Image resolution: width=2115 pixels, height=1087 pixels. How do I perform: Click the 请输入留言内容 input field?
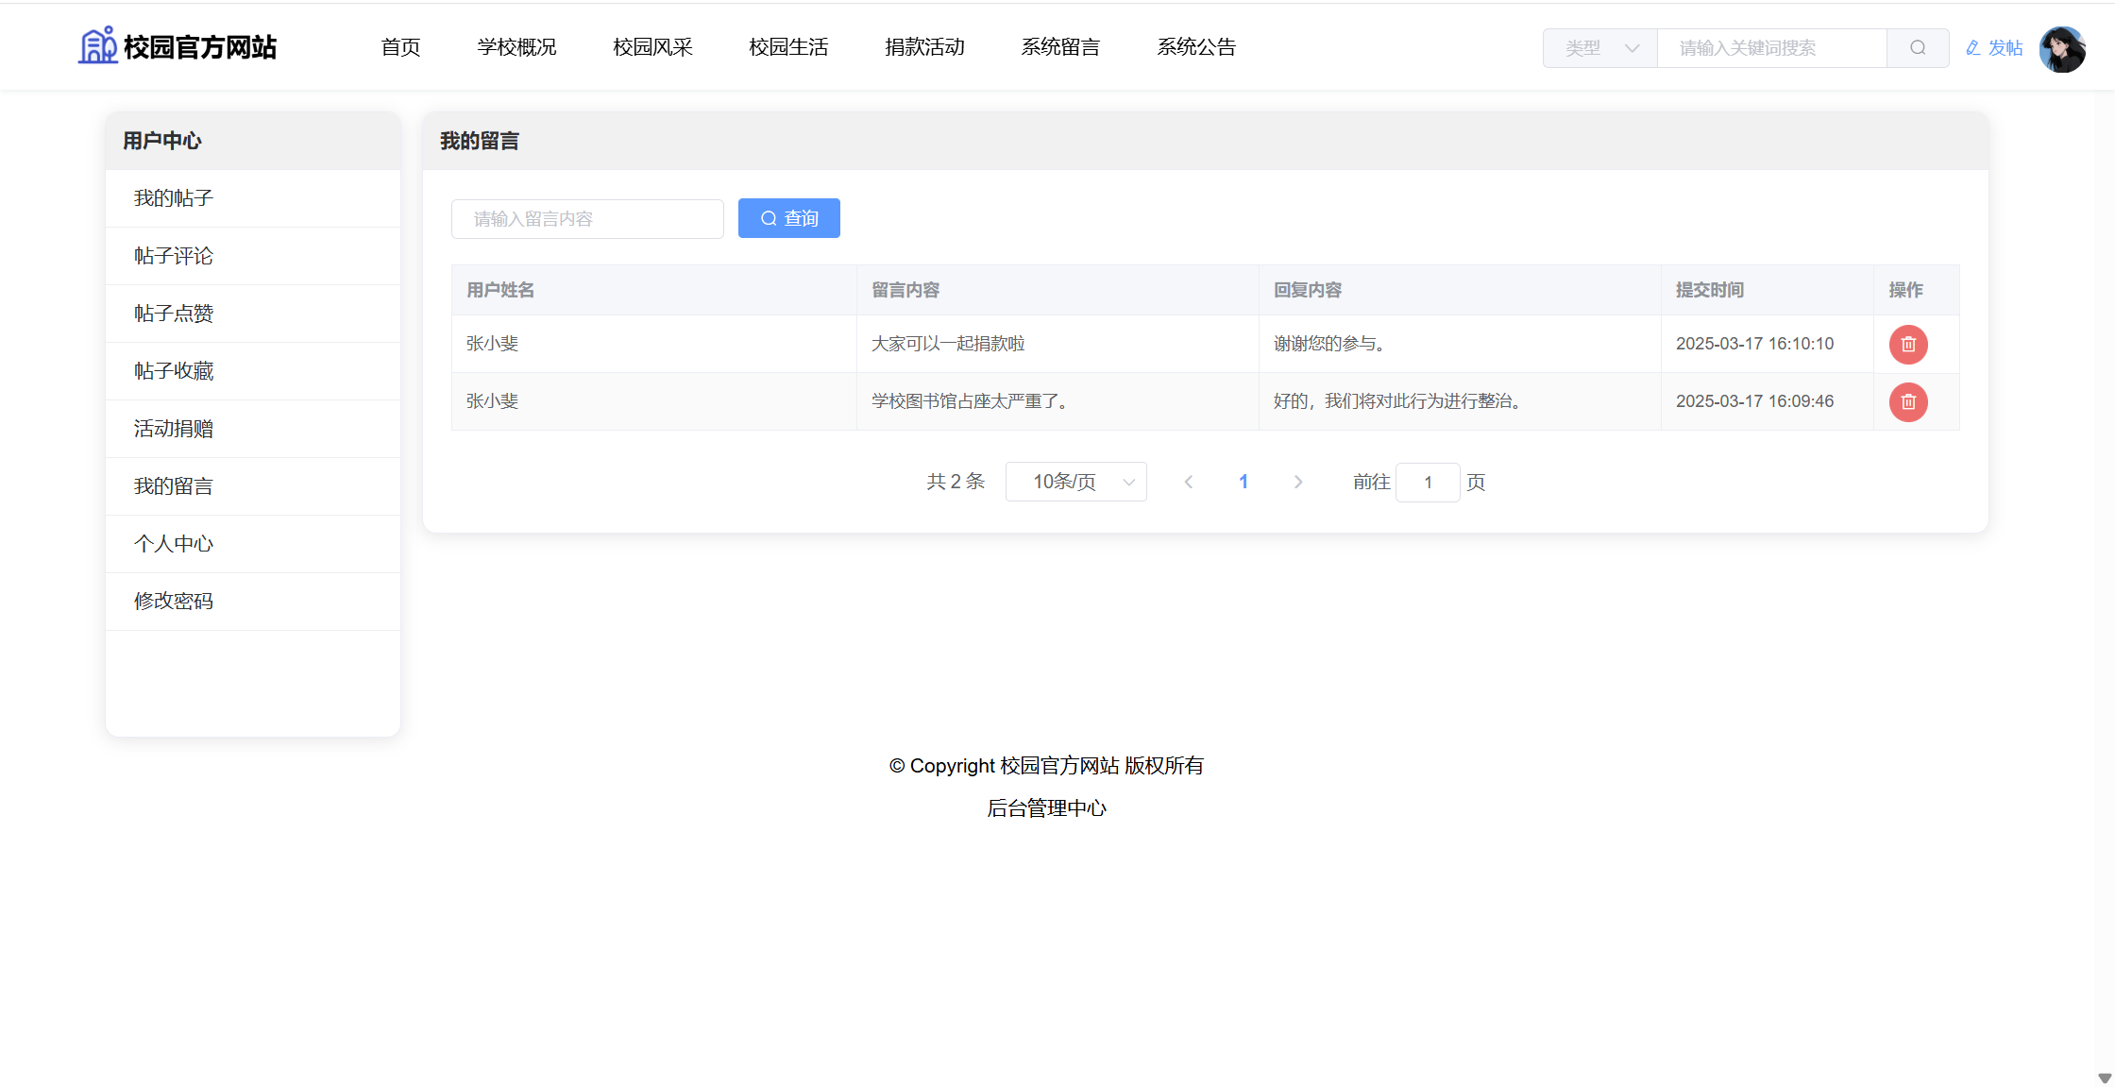(x=587, y=219)
